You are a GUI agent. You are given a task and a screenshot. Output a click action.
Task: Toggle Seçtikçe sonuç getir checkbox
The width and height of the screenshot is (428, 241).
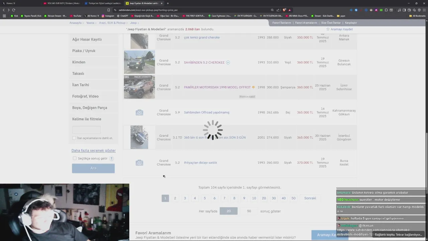coord(75,158)
